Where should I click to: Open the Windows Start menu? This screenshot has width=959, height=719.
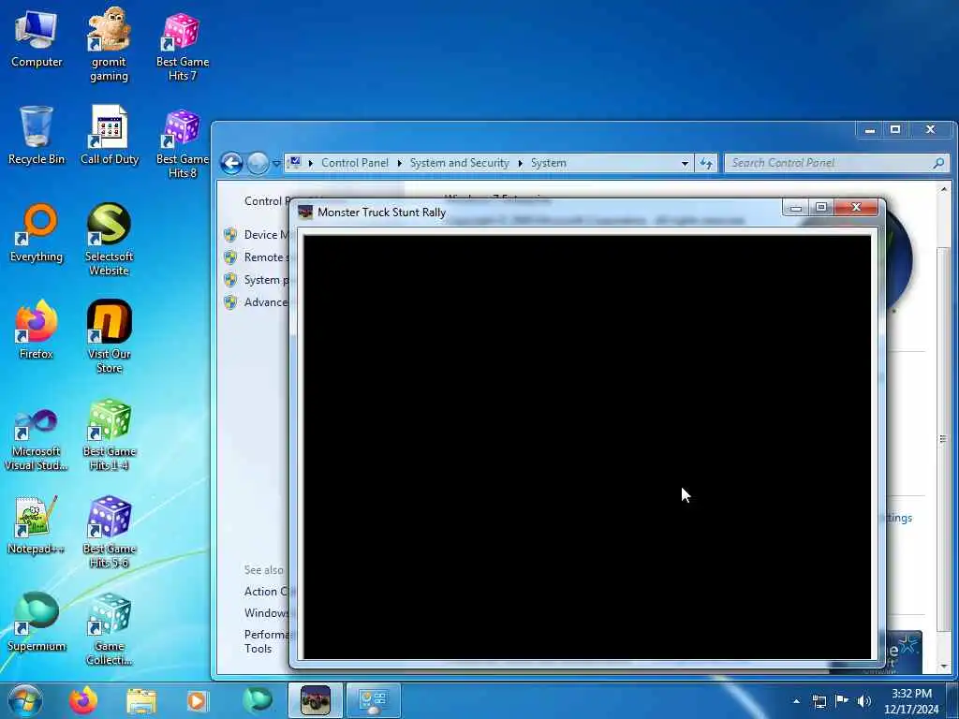click(25, 700)
